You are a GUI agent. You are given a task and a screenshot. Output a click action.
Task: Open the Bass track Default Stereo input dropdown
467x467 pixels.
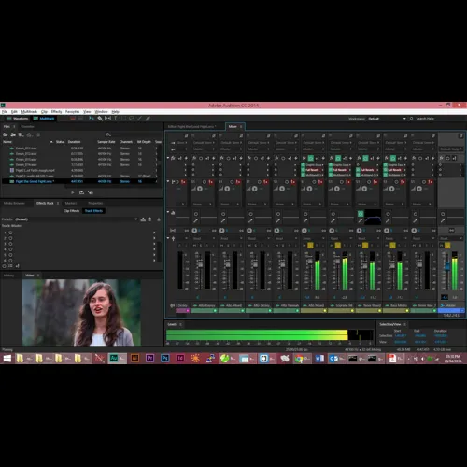tap(395, 143)
